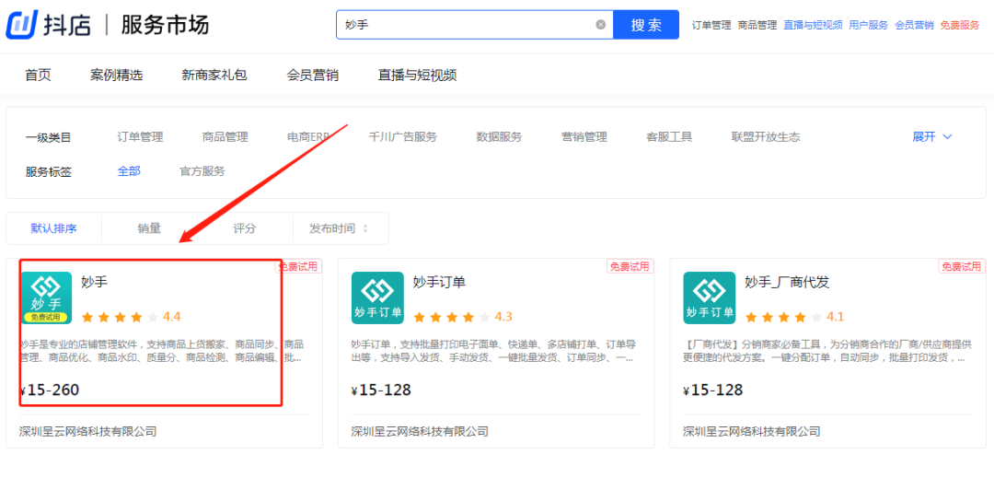Click the star rating of 妙手订单
This screenshot has height=478, width=994.
[451, 317]
